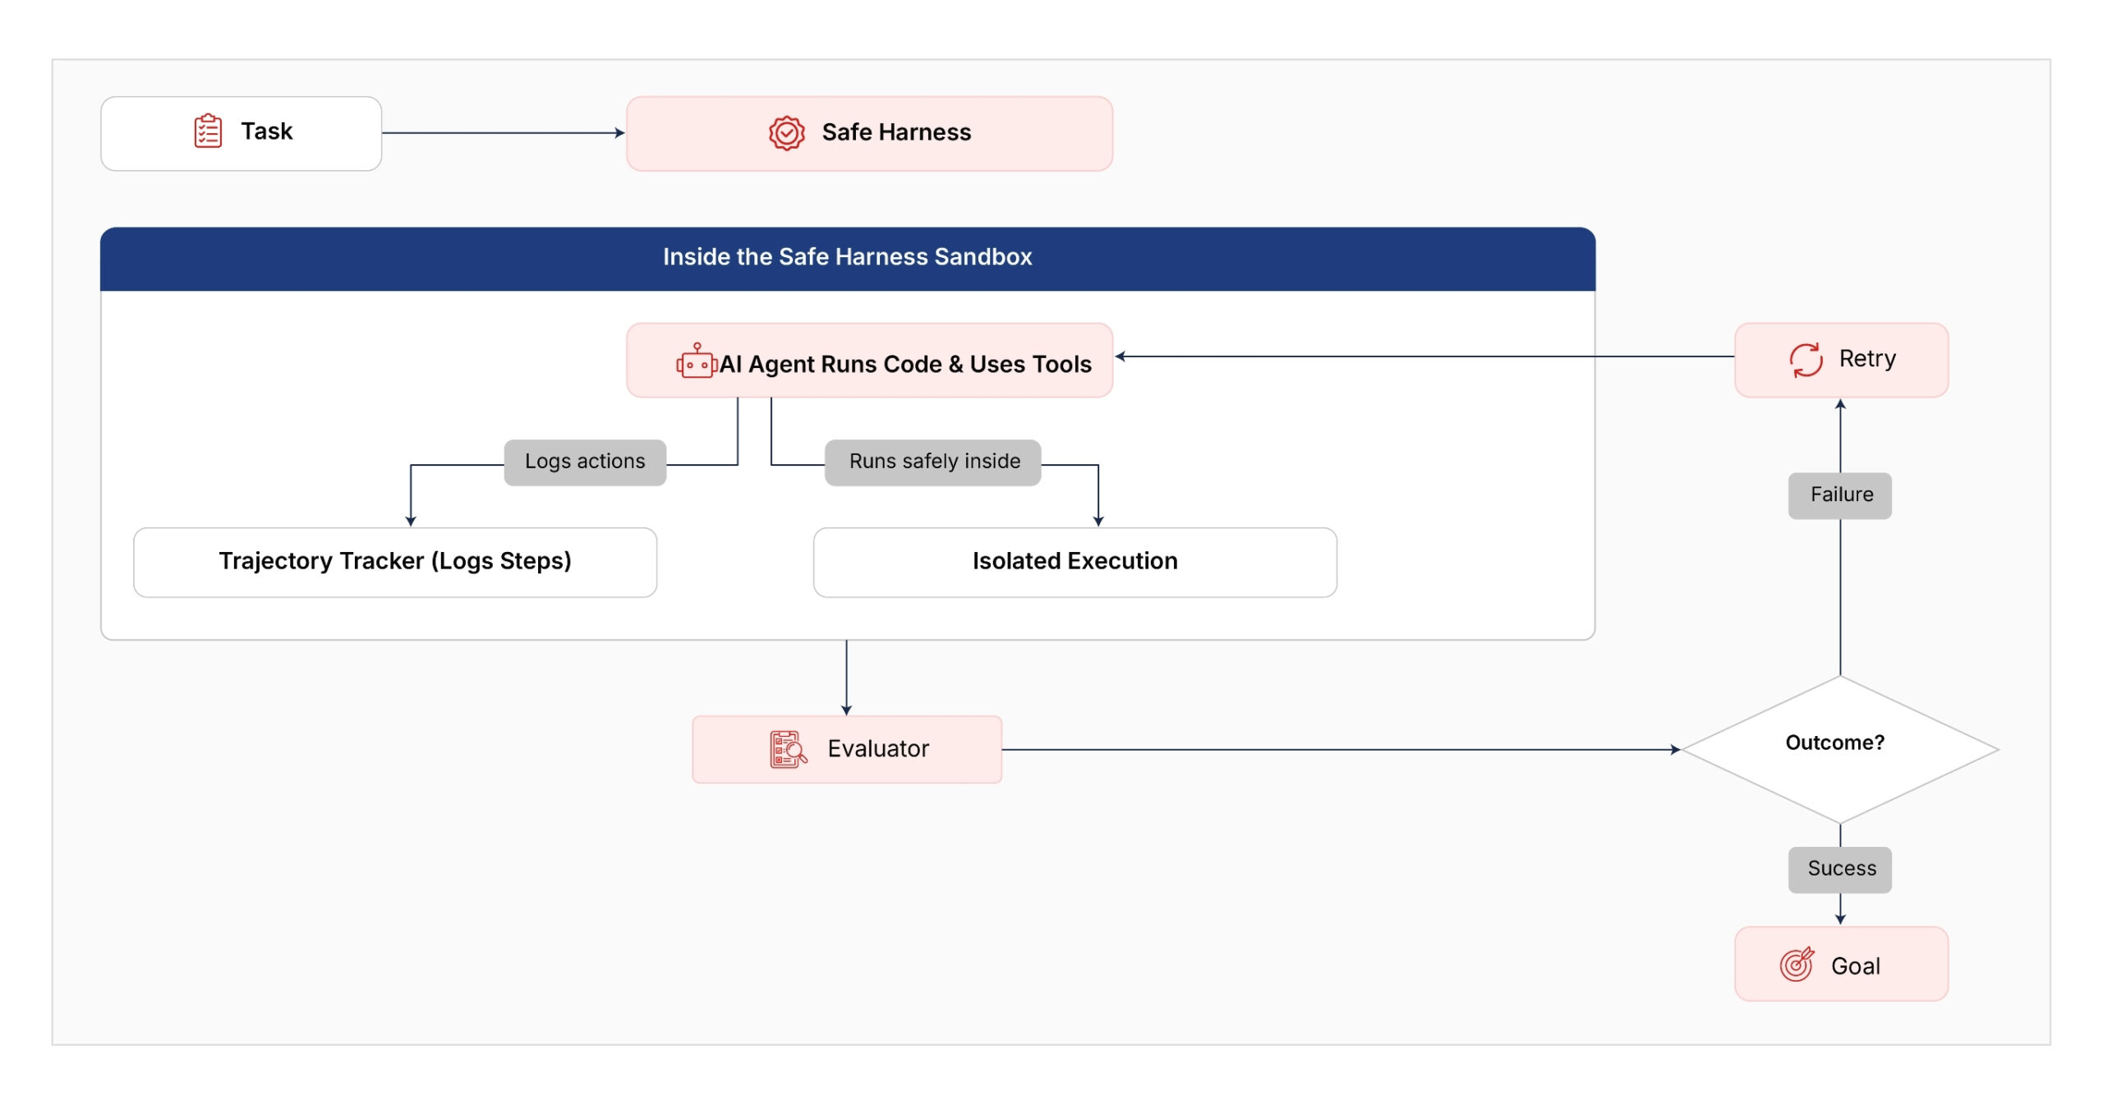
Task: Click the Retry circular arrows icon
Action: [1806, 360]
